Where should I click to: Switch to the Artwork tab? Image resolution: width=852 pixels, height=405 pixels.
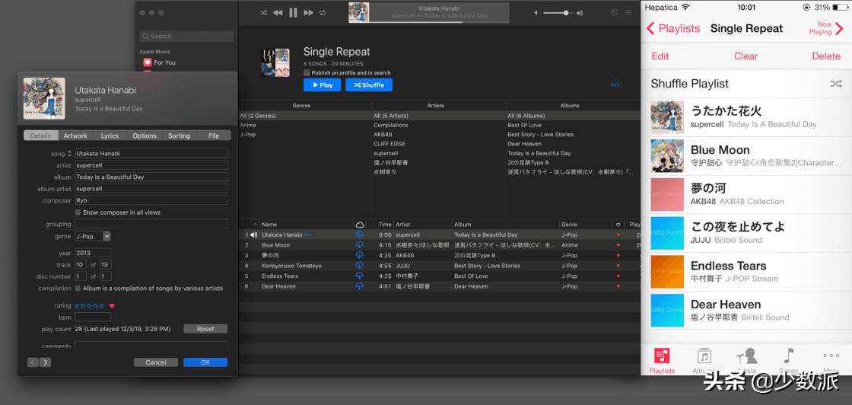coord(75,136)
